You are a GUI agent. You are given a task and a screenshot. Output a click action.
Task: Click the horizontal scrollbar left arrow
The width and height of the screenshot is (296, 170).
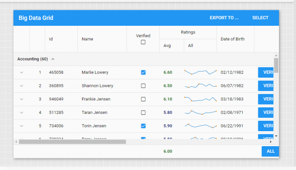(x=16, y=142)
